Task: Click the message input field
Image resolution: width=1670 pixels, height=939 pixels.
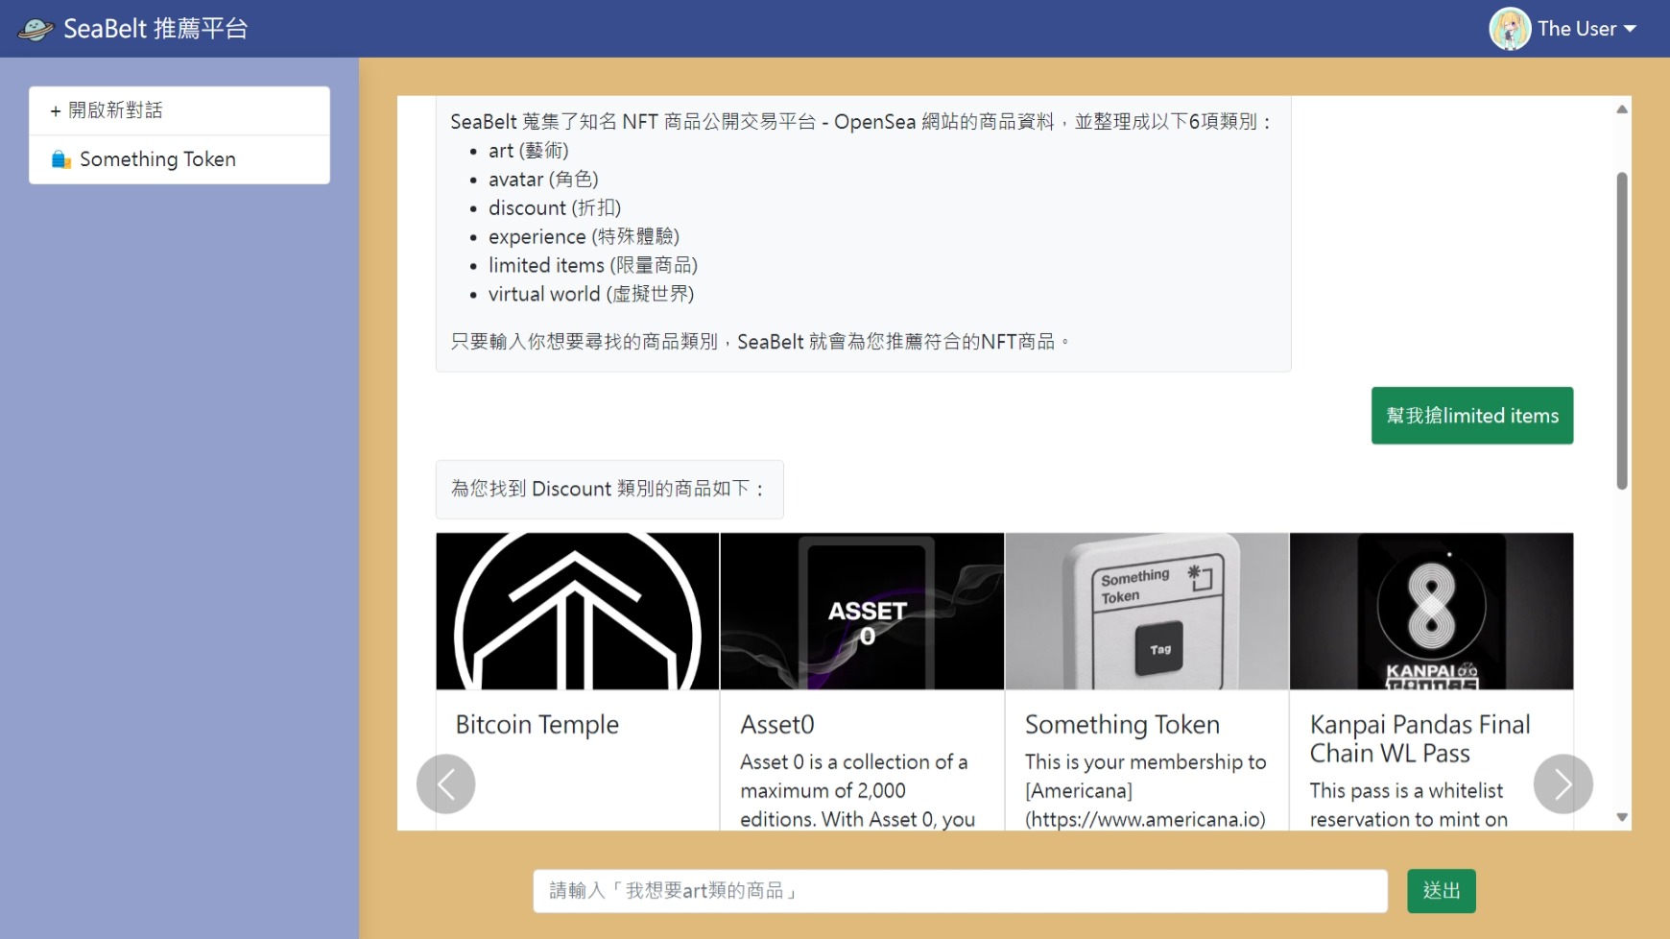Action: [961, 891]
